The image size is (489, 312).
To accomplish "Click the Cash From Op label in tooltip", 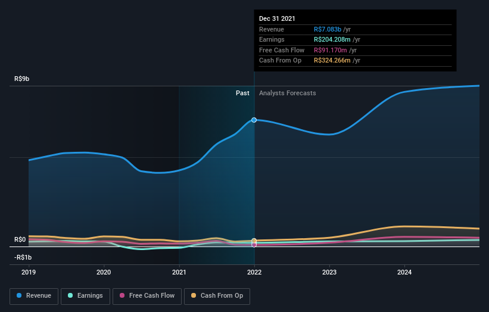I will pos(280,61).
